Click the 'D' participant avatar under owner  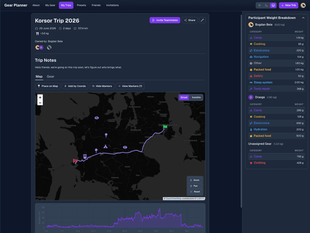(x=41, y=47)
